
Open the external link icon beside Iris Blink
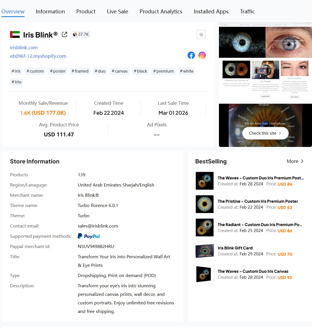click(65, 34)
